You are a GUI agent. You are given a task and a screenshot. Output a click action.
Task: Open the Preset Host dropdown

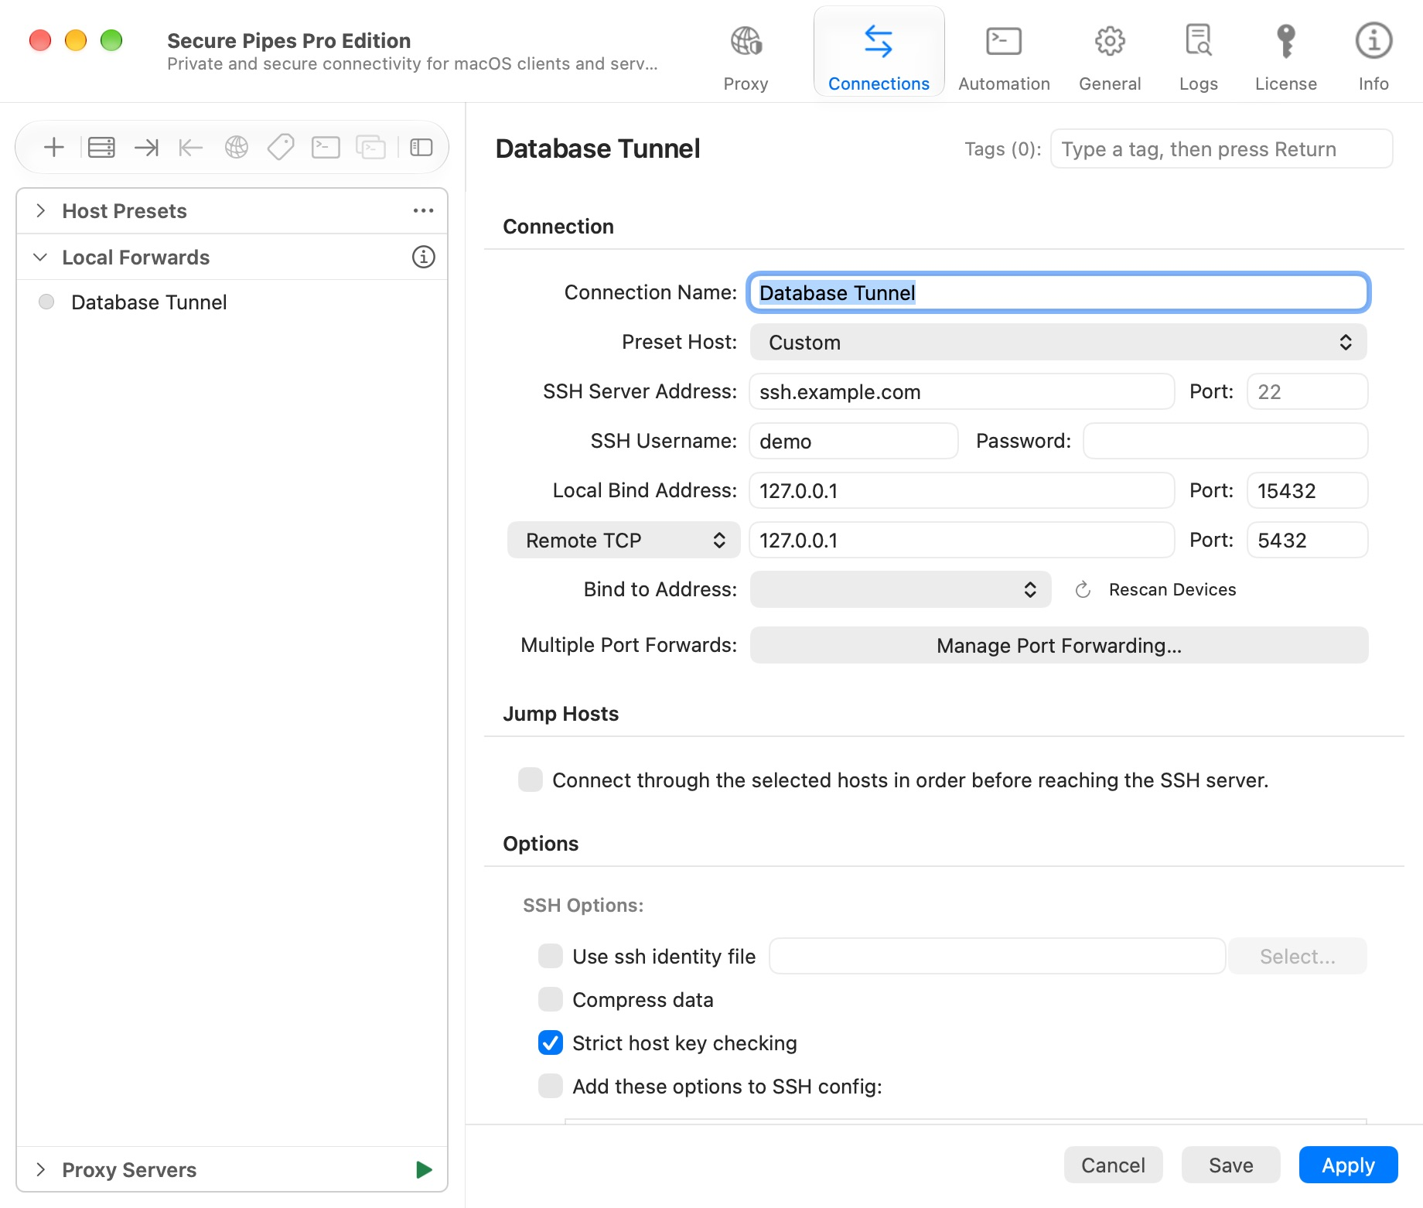click(x=1058, y=342)
